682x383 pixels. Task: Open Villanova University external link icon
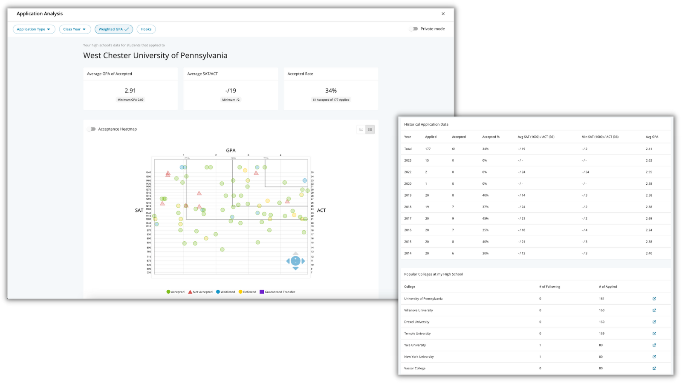pyautogui.click(x=654, y=310)
